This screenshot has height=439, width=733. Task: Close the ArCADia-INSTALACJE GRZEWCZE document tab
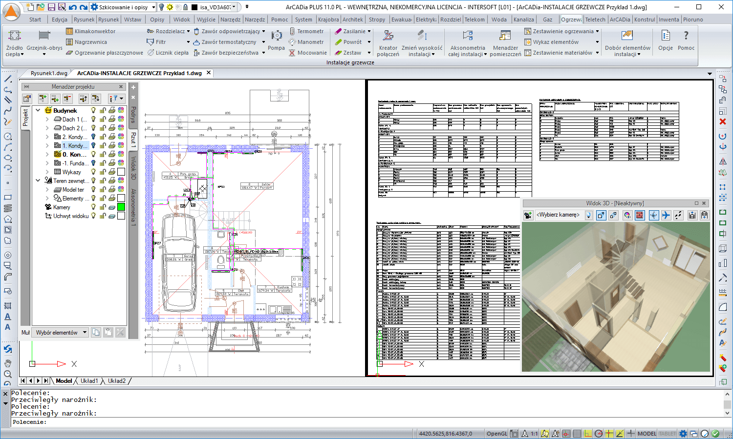(x=209, y=73)
